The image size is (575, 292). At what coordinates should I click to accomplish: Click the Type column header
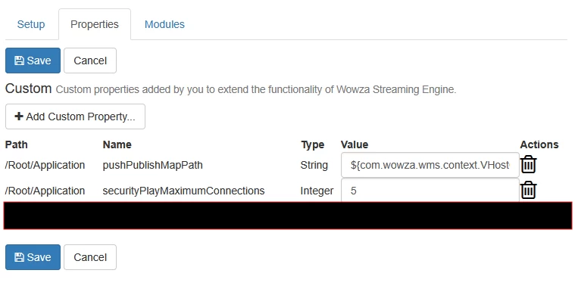coord(312,144)
